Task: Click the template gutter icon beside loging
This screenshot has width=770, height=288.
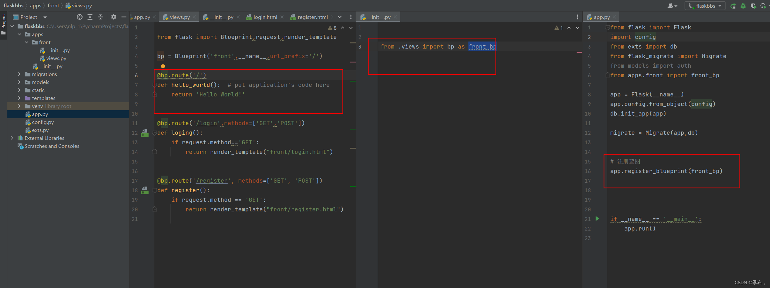Action: 145,133
